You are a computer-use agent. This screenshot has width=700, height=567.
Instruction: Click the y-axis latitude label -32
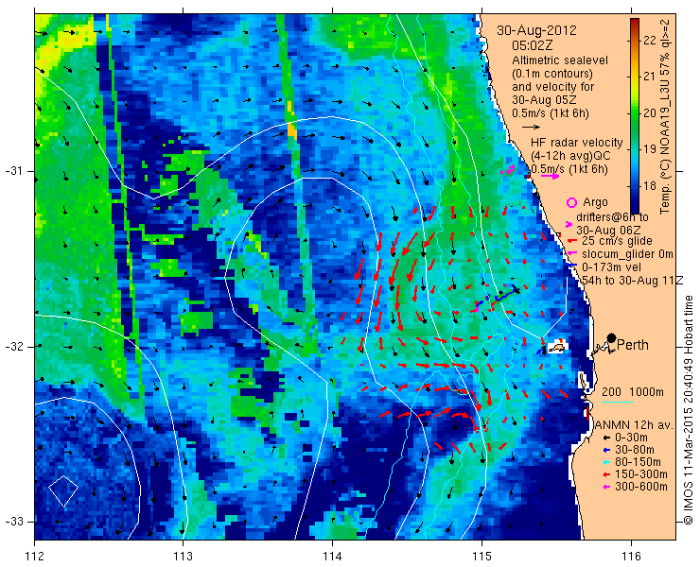pos(13,347)
